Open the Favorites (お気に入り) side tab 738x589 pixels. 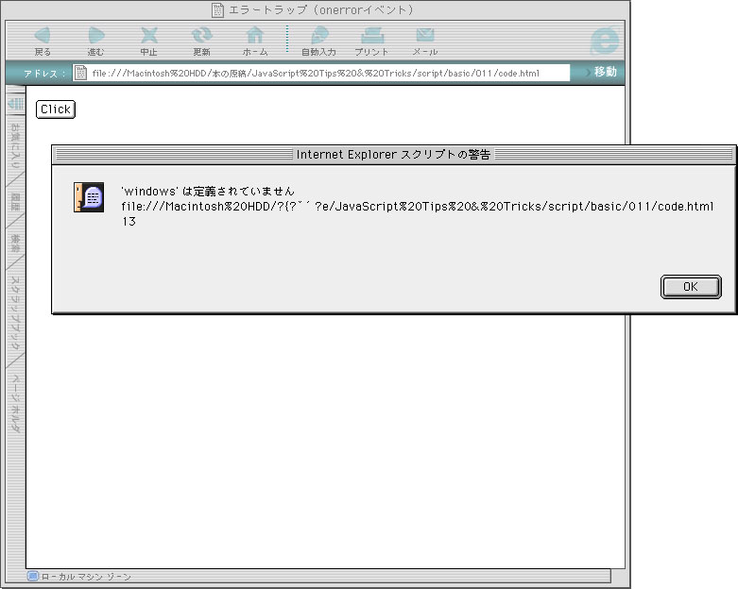tap(15, 145)
